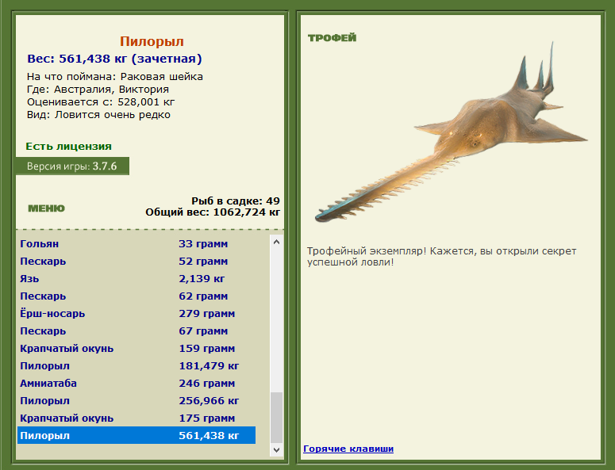Click the sawfish trophy image

[x=451, y=133]
